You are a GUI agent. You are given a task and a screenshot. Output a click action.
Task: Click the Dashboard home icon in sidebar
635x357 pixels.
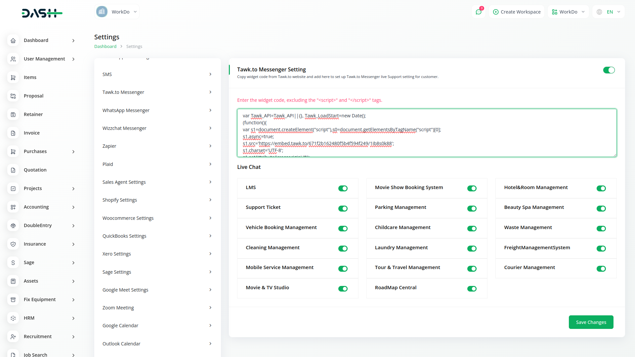(x=13, y=40)
